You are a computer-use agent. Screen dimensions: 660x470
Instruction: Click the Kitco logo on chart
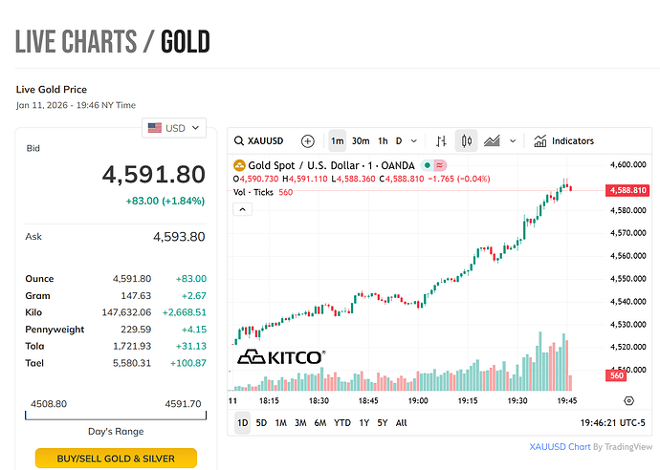pyautogui.click(x=281, y=357)
